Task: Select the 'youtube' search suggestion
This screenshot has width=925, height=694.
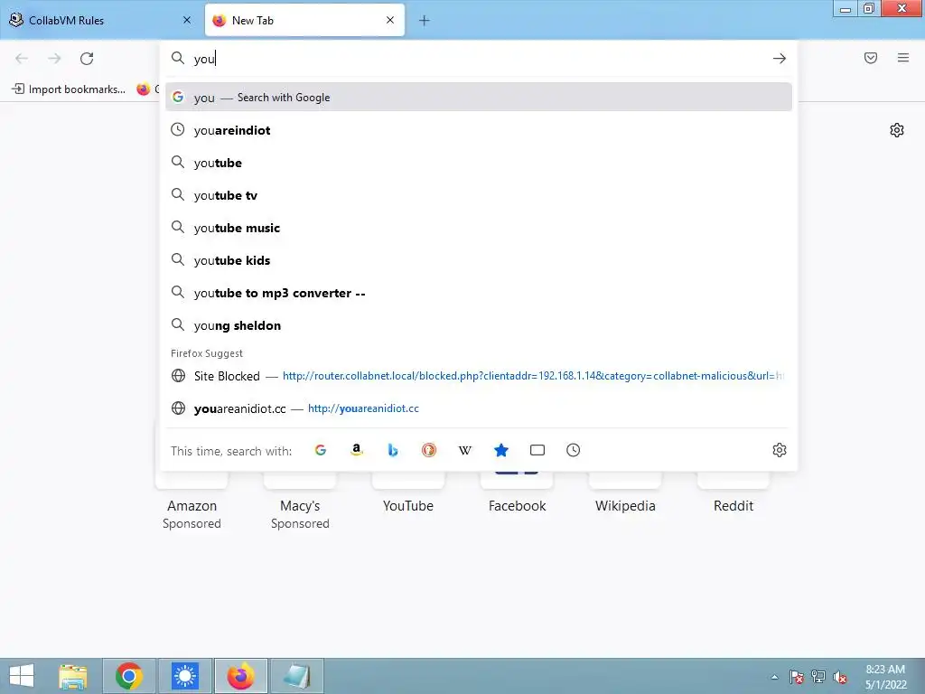Action: tap(479, 163)
